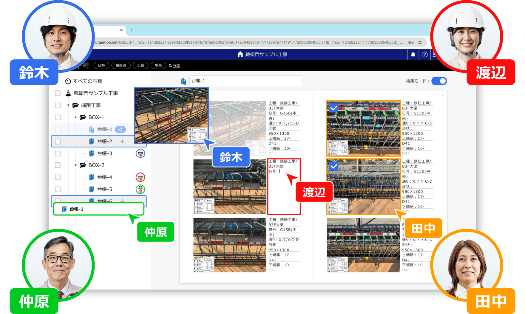Check the box for BOX-1

(x=58, y=118)
